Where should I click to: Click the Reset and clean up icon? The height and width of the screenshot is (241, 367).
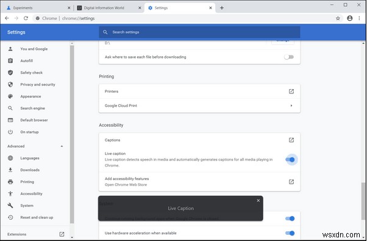click(10, 217)
